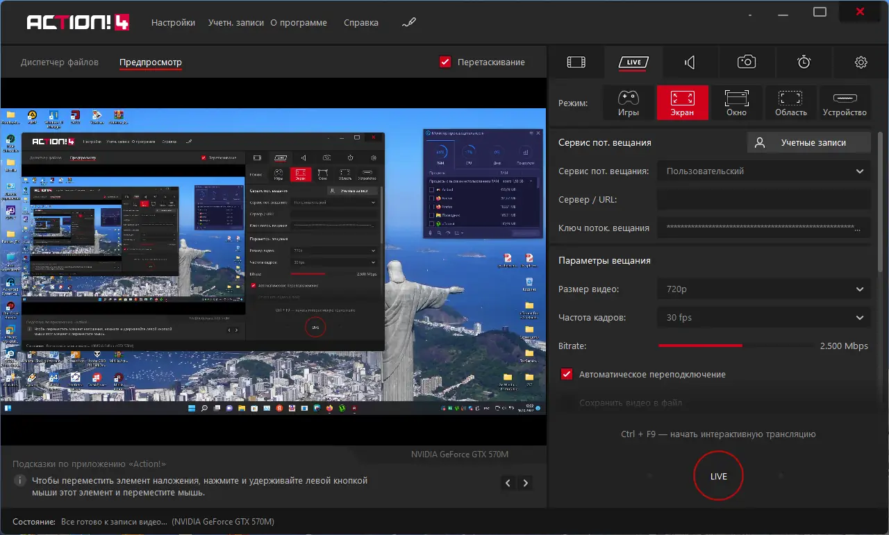Image resolution: width=889 pixels, height=535 pixels.
Task: Select the Экран screen mode
Action: pos(682,103)
